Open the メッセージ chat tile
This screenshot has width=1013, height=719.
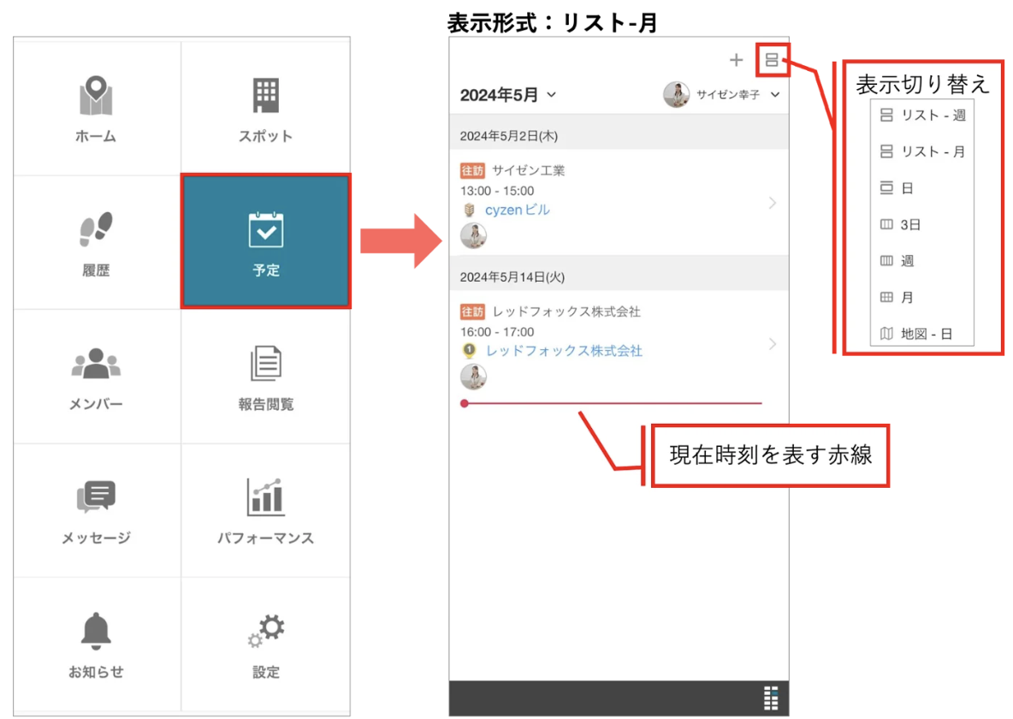pos(97,510)
